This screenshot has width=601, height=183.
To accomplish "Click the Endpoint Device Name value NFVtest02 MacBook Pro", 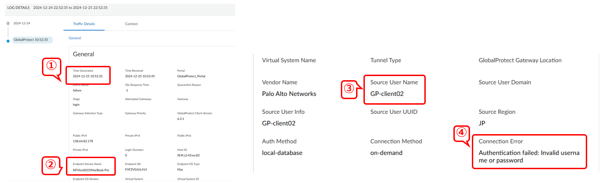I will coord(91,170).
